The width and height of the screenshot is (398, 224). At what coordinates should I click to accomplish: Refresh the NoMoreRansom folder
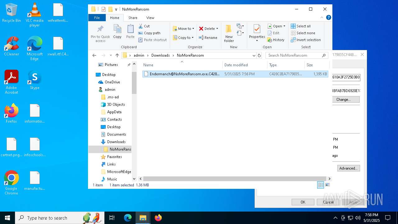coord(259,55)
